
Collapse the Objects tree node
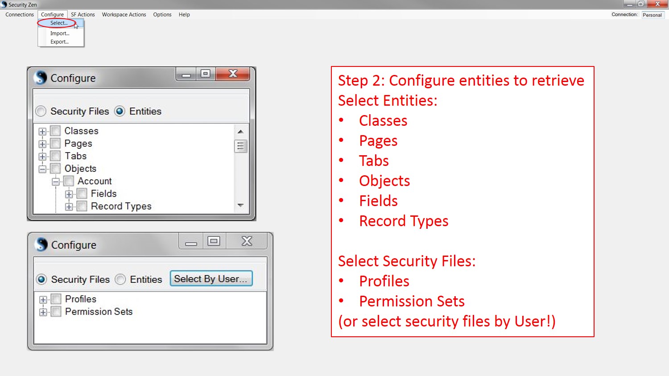point(42,169)
